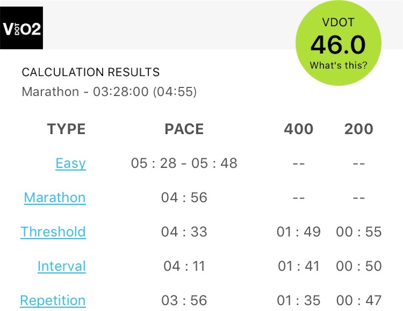
Task: Select Interval 200 split 00:50
Action: coord(359,266)
